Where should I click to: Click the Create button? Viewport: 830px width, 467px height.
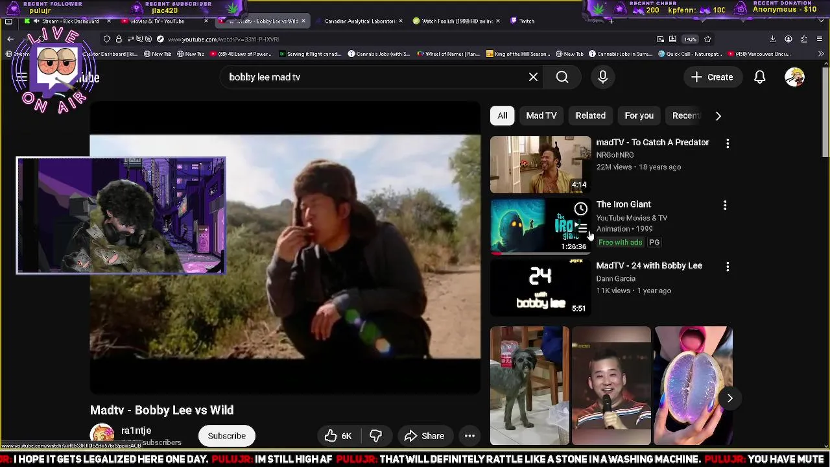(712, 77)
